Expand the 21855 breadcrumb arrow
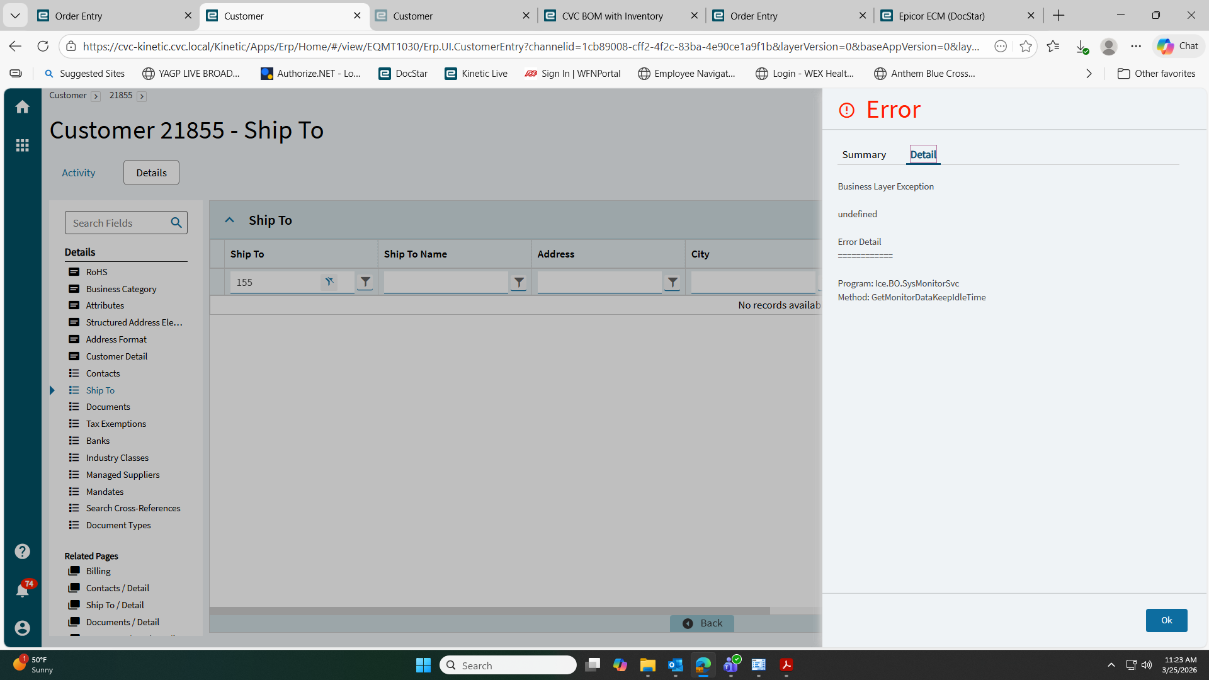This screenshot has width=1209, height=680. [142, 96]
